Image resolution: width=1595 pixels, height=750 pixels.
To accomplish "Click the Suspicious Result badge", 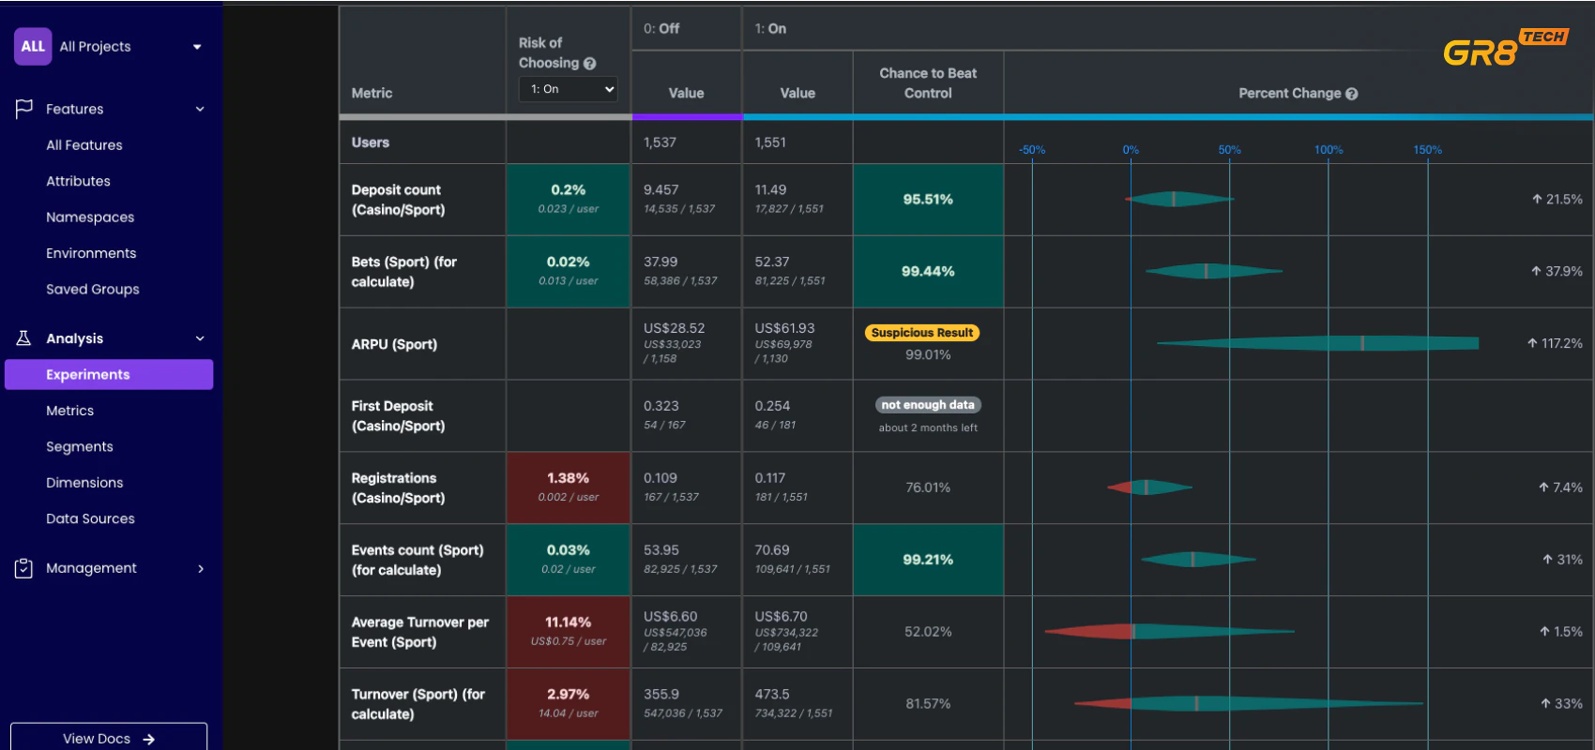I will click(921, 333).
